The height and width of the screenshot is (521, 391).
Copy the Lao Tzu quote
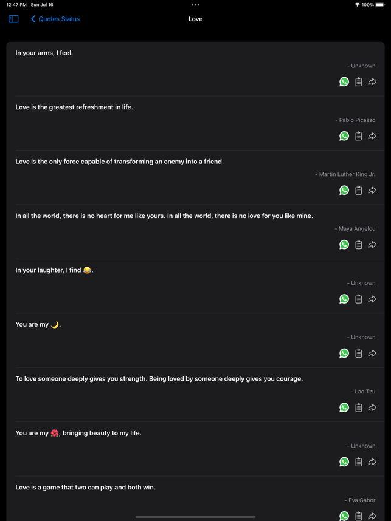(x=358, y=407)
